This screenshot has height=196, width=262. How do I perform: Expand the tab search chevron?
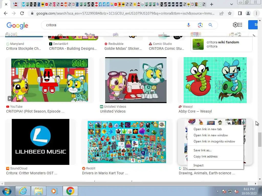pyautogui.click(x=231, y=4)
